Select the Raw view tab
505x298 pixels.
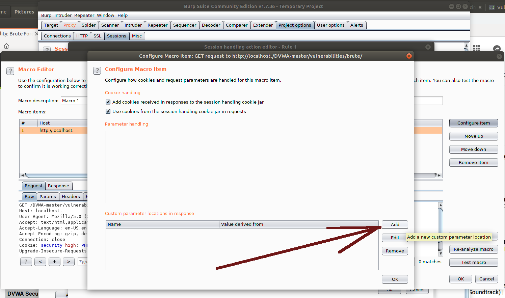click(29, 196)
